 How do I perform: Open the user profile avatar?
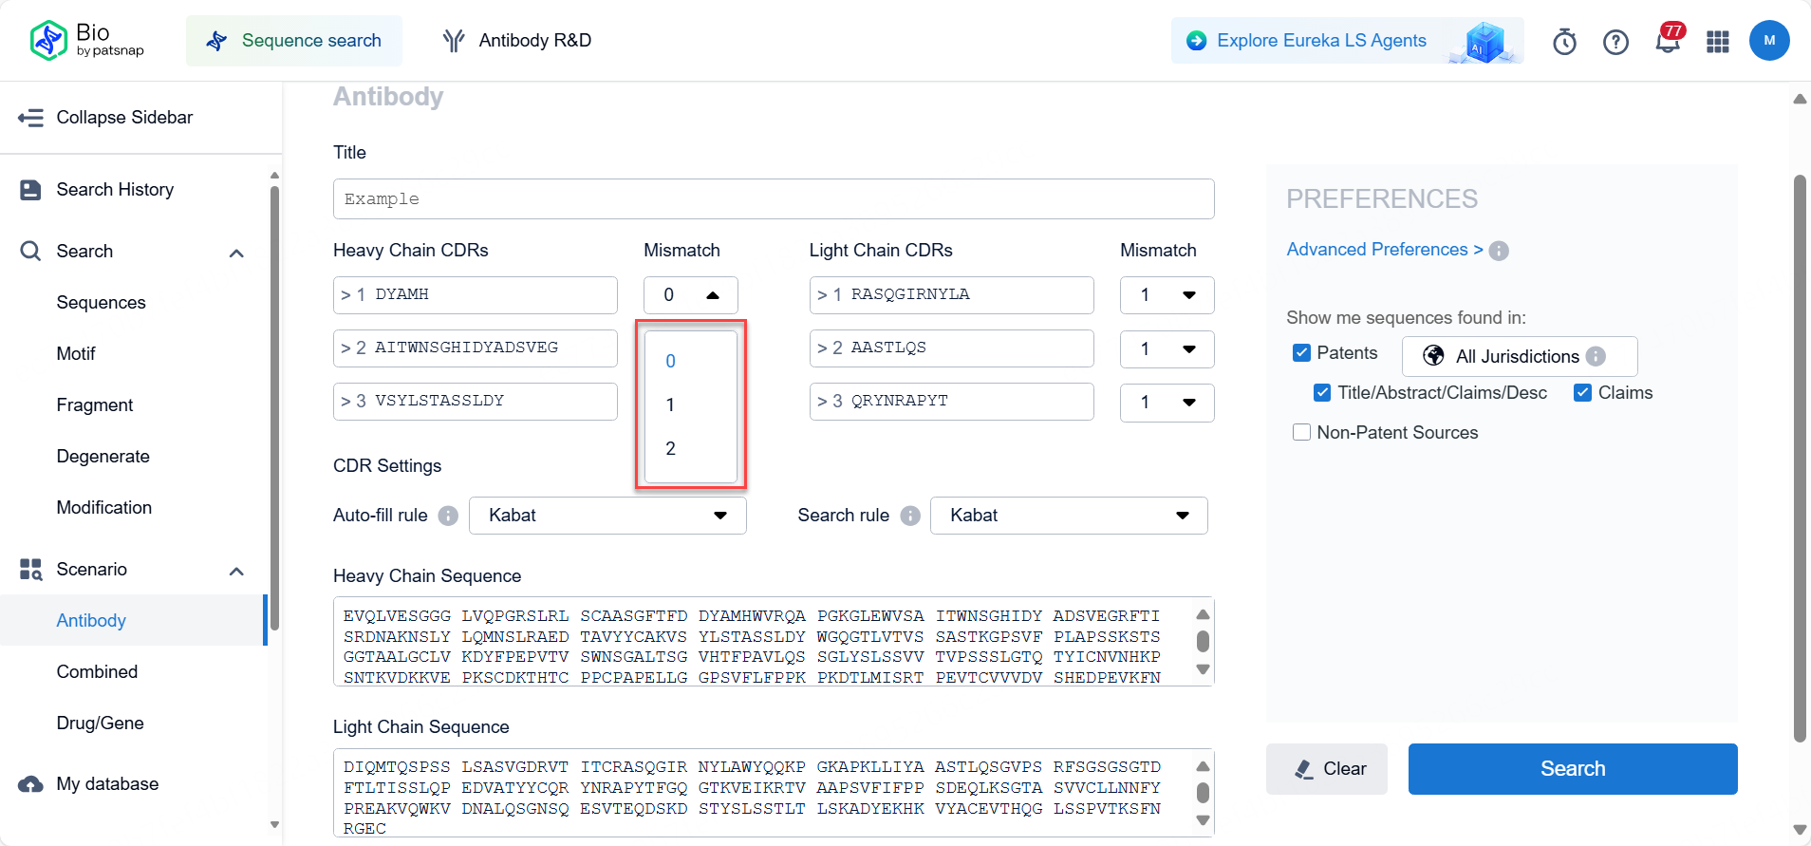(x=1769, y=41)
